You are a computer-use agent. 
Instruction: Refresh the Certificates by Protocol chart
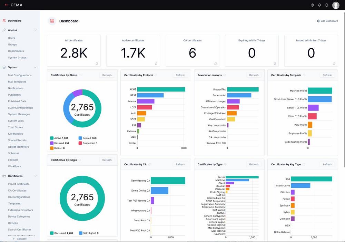[180, 75]
